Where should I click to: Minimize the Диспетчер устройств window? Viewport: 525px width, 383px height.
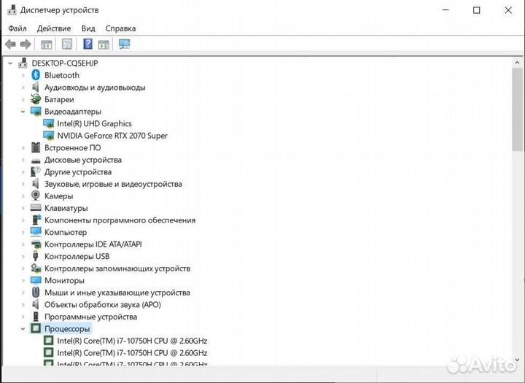446,10
